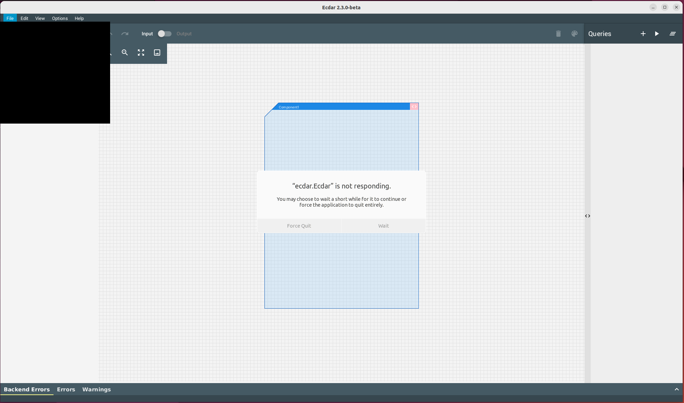
Task: Open the Edit menu
Action: pyautogui.click(x=24, y=18)
